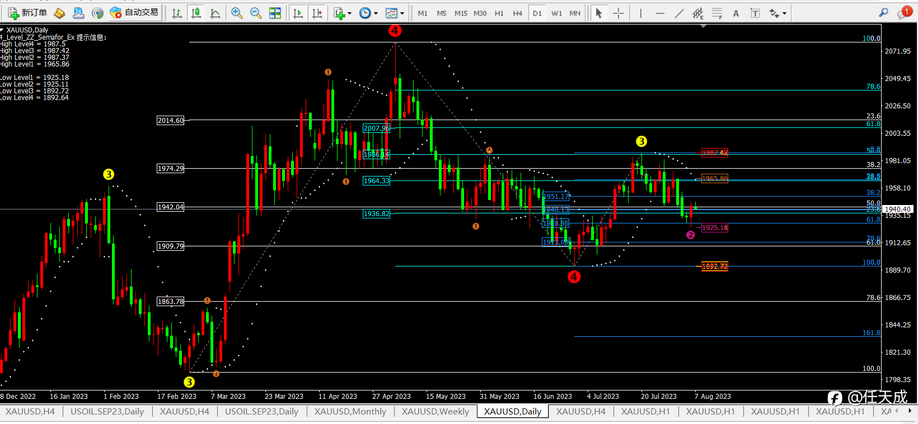Viewport: 918px width, 424px height.
Task: Select the H1 timeframe
Action: click(x=499, y=13)
